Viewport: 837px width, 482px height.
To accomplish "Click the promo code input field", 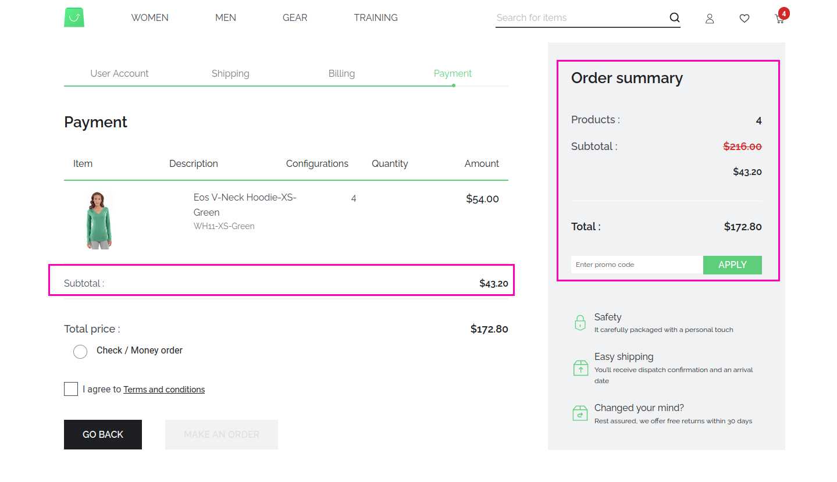I will pos(636,265).
